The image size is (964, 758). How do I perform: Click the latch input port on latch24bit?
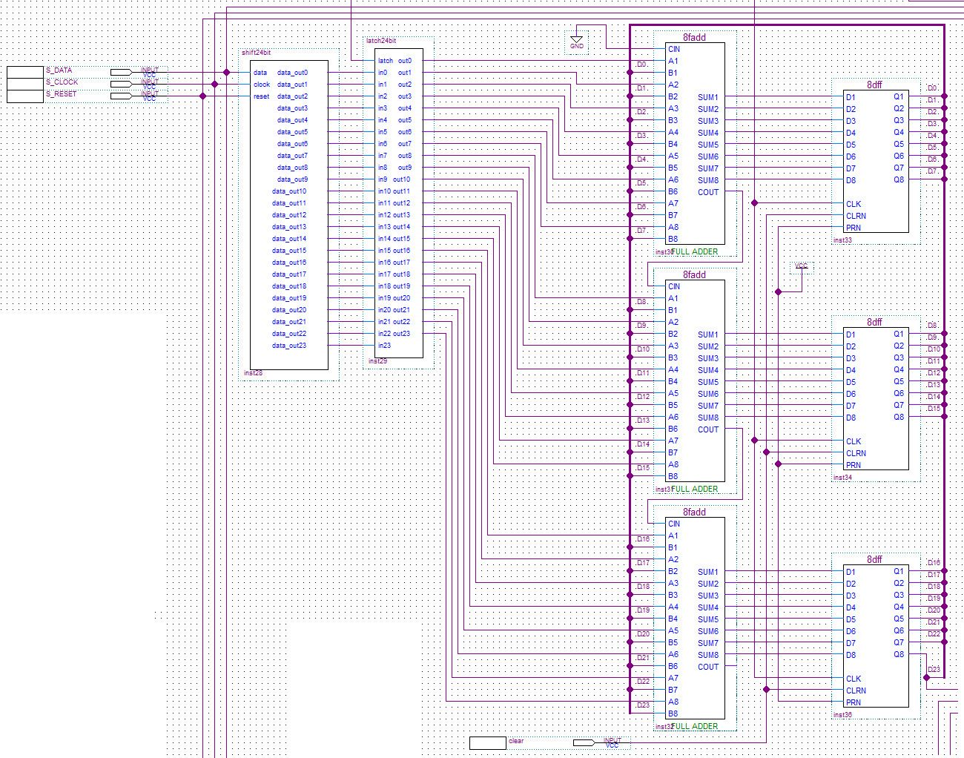click(386, 61)
